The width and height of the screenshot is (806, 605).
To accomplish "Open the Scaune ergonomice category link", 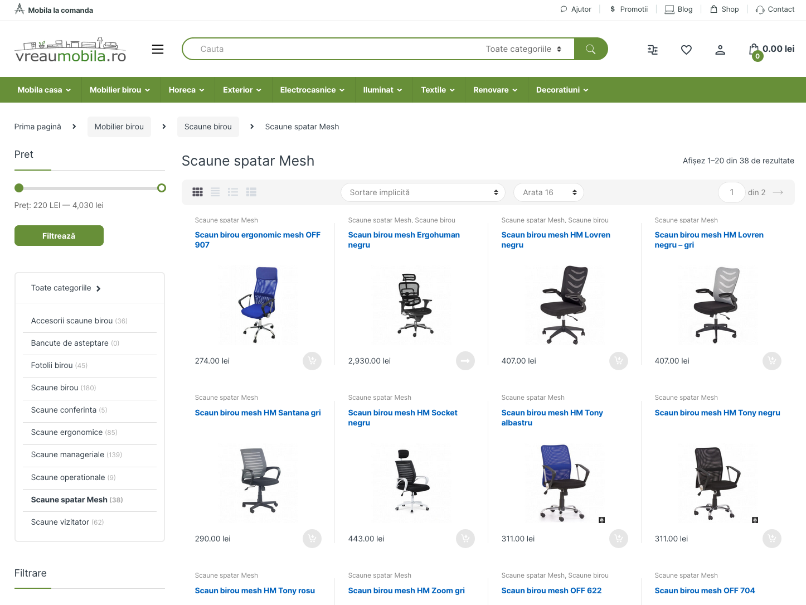I will 67,432.
